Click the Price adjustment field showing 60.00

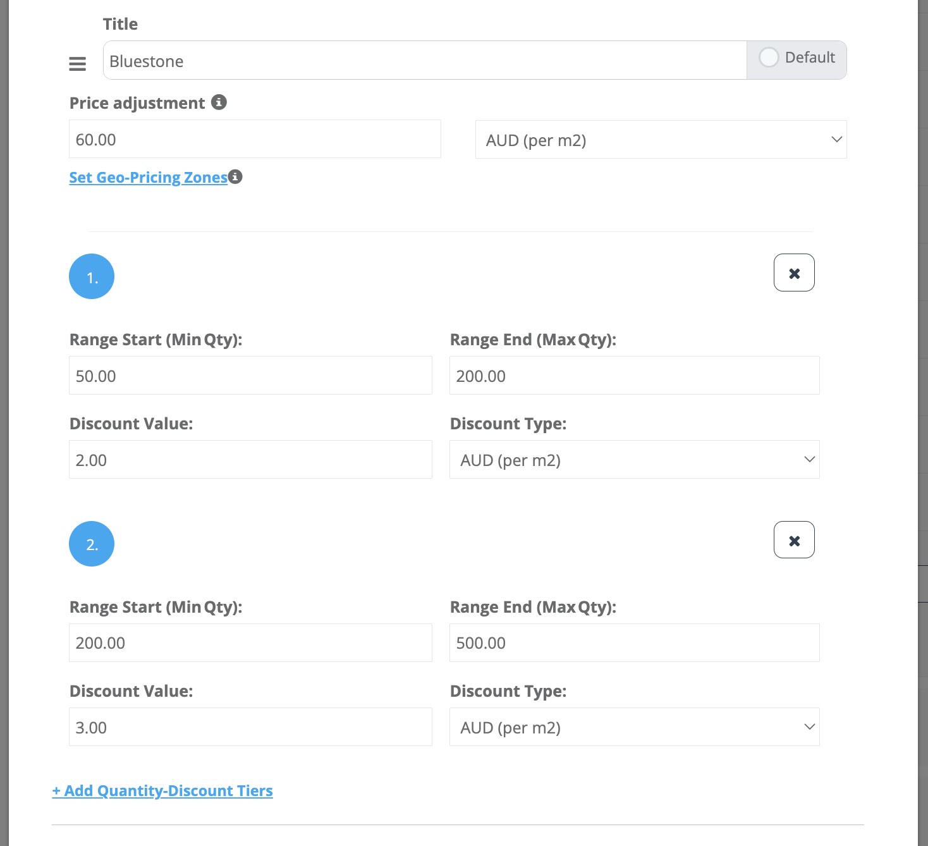pos(255,139)
